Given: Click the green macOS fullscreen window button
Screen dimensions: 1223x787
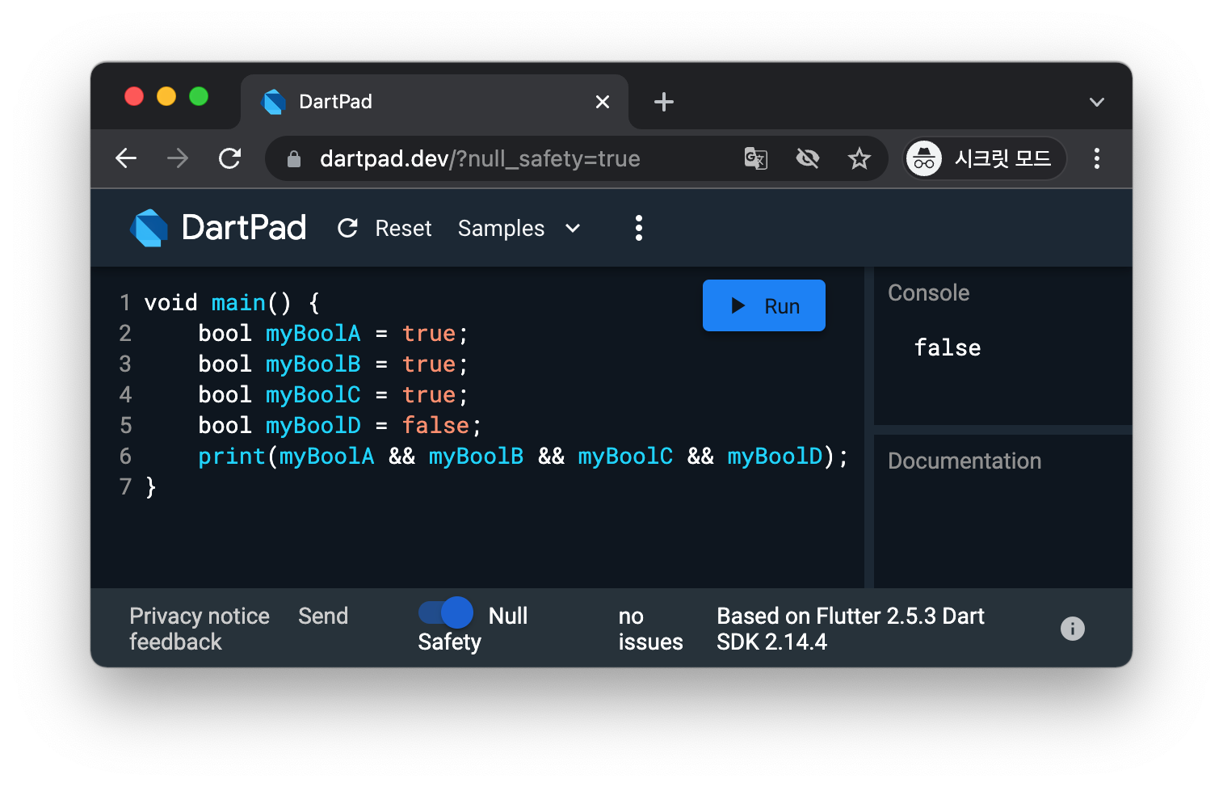Looking at the screenshot, I should pyautogui.click(x=199, y=97).
